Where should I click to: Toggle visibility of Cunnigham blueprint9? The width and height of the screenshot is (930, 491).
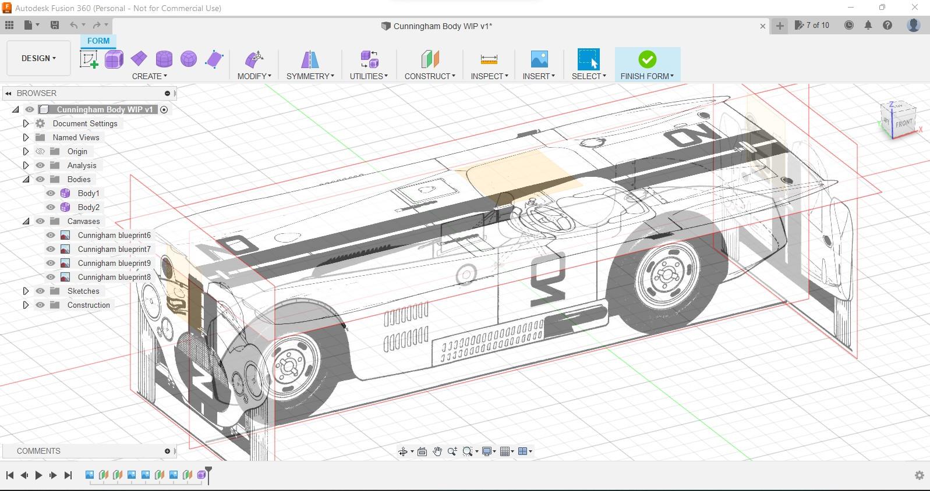(51, 263)
